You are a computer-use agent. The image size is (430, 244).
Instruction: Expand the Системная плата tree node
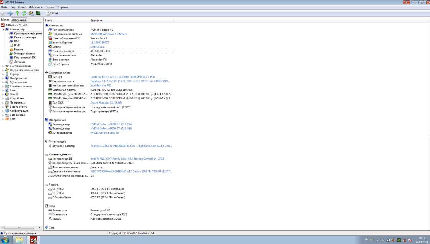pos(3,66)
